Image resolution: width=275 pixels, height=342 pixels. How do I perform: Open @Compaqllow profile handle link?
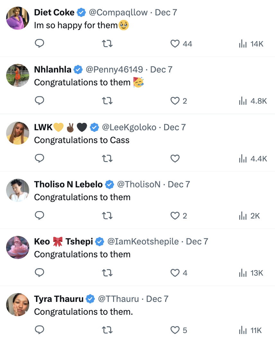coord(118,13)
